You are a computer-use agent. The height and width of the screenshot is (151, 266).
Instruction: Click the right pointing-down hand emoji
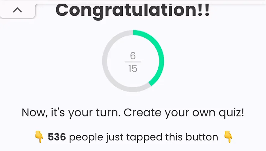pos(228,137)
